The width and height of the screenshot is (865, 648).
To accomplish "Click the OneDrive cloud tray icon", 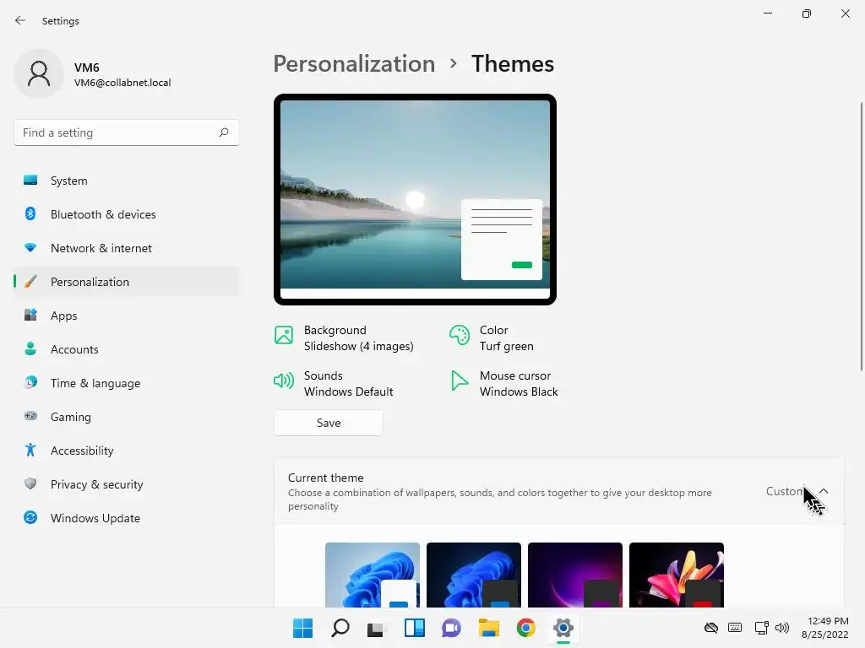I will pyautogui.click(x=711, y=628).
